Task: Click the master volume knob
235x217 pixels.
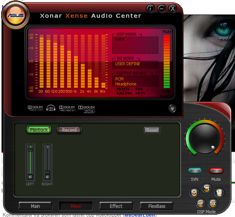Action: pyautogui.click(x=205, y=138)
